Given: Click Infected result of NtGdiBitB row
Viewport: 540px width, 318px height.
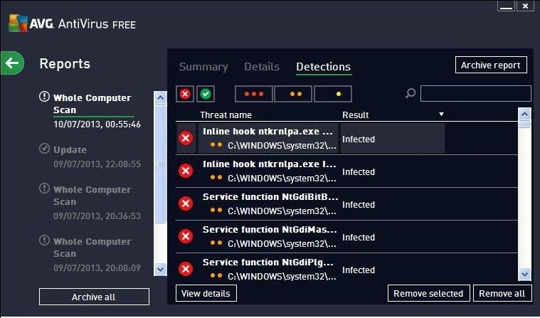Looking at the screenshot, I should coord(359,204).
